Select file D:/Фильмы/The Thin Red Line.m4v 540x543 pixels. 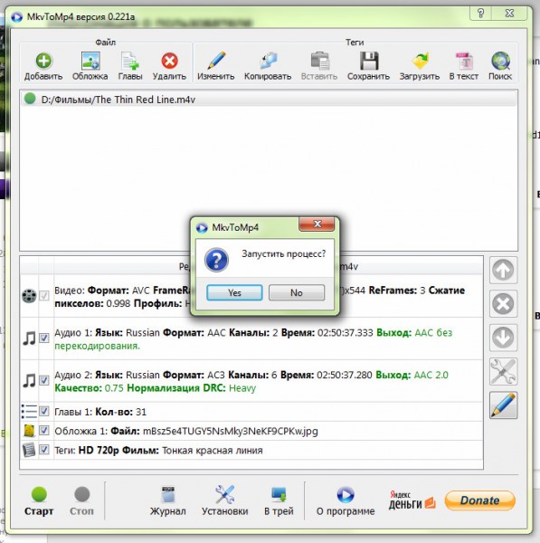[269, 100]
